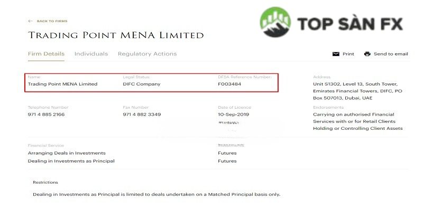Switch to the Individuals tab
This screenshot has width=423, height=211.
(91, 54)
